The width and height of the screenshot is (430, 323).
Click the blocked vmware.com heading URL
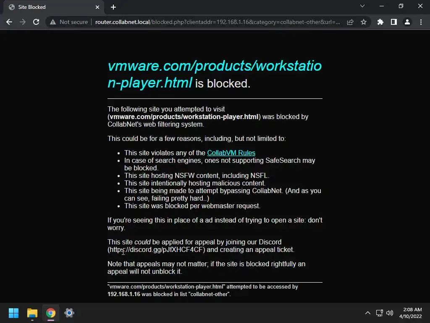pos(215,74)
